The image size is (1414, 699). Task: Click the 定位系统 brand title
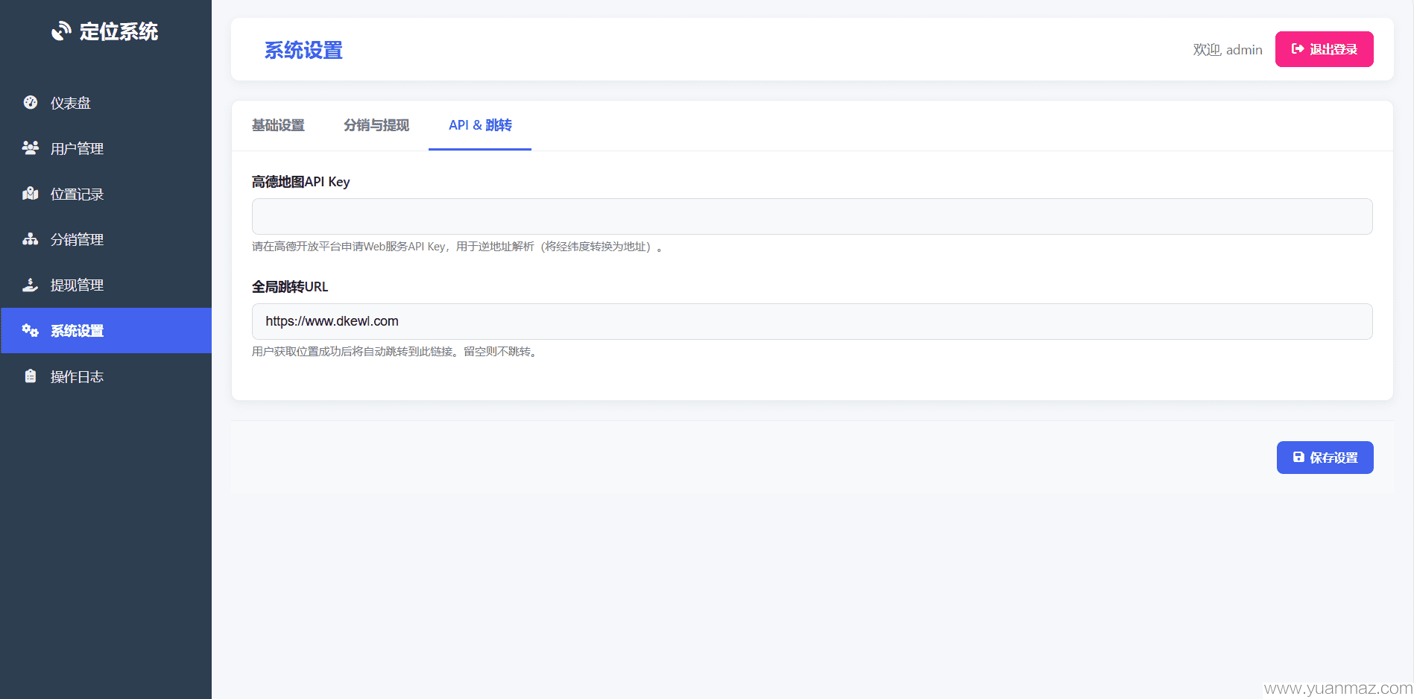tap(119, 31)
